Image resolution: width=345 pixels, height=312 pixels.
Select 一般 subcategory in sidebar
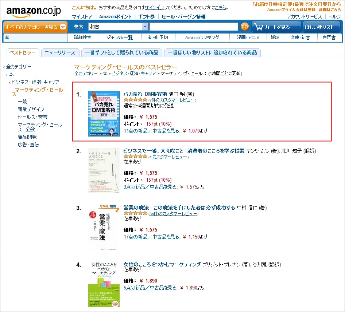23,102
